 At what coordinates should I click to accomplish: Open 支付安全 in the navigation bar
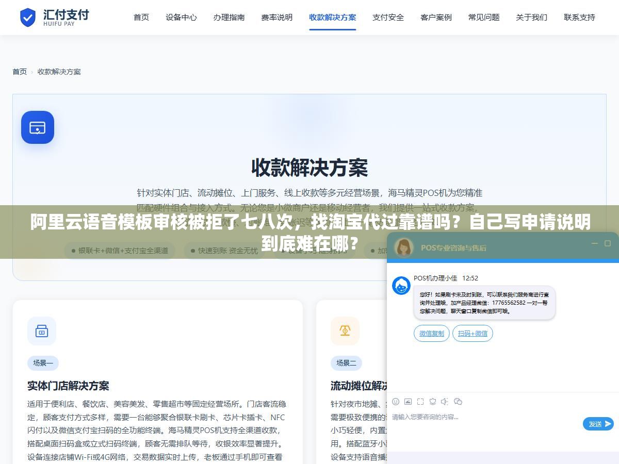tap(388, 17)
